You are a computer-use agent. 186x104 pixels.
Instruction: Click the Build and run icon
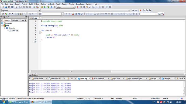coord(48,7)
